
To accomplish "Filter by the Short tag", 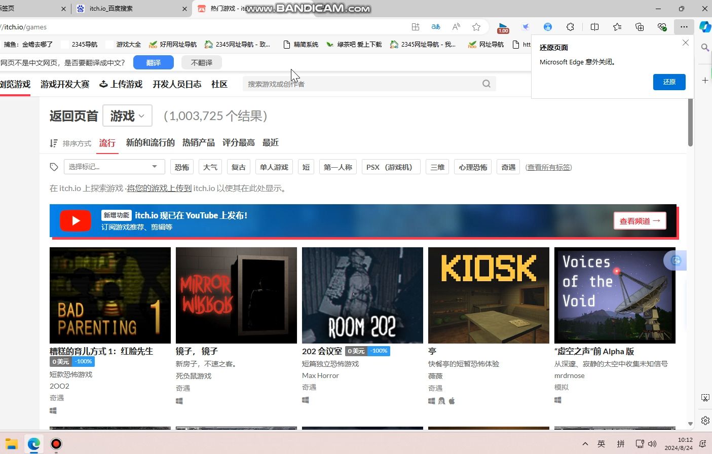I will point(306,167).
